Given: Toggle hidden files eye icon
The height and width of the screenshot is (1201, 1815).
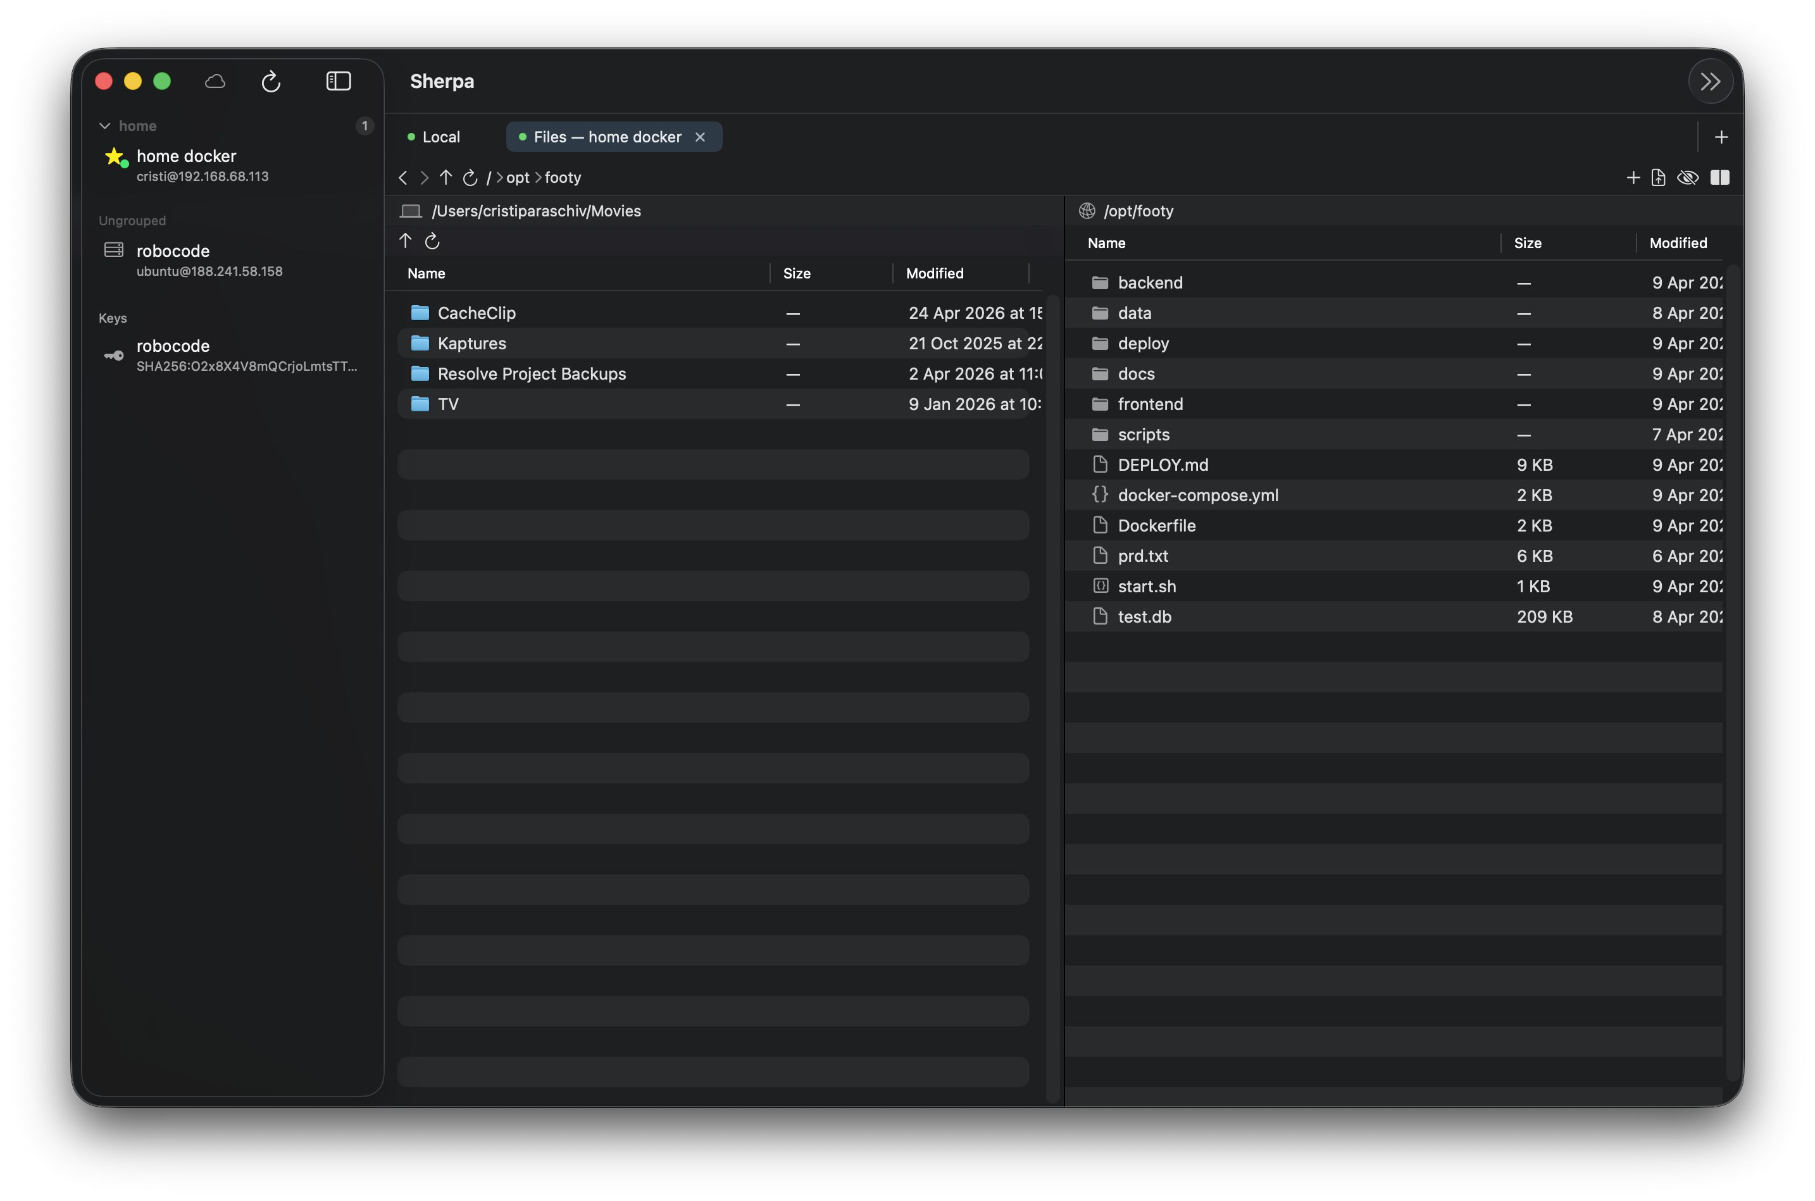Looking at the screenshot, I should pyautogui.click(x=1687, y=178).
